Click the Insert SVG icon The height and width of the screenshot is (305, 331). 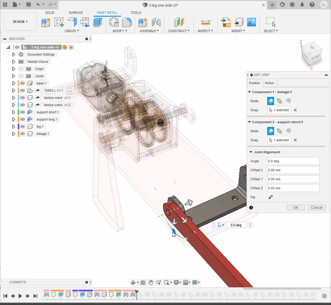pos(226,22)
